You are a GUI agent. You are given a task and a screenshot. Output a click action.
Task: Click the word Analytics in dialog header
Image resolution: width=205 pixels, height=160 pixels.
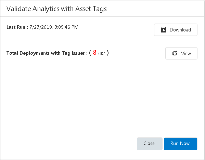[x=46, y=9]
